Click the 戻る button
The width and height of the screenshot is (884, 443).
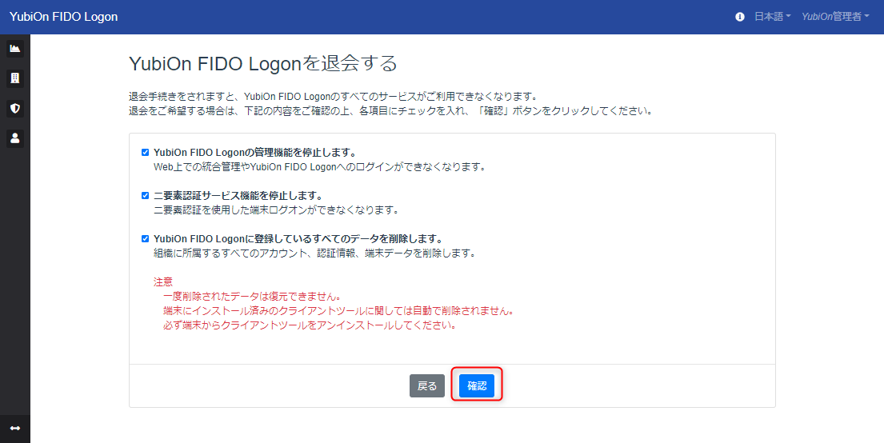[426, 386]
